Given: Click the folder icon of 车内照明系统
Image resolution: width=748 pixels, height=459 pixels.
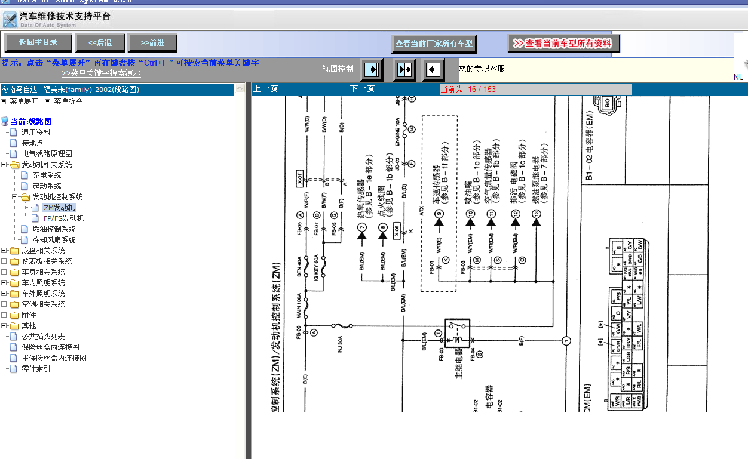Looking at the screenshot, I should click(14, 283).
